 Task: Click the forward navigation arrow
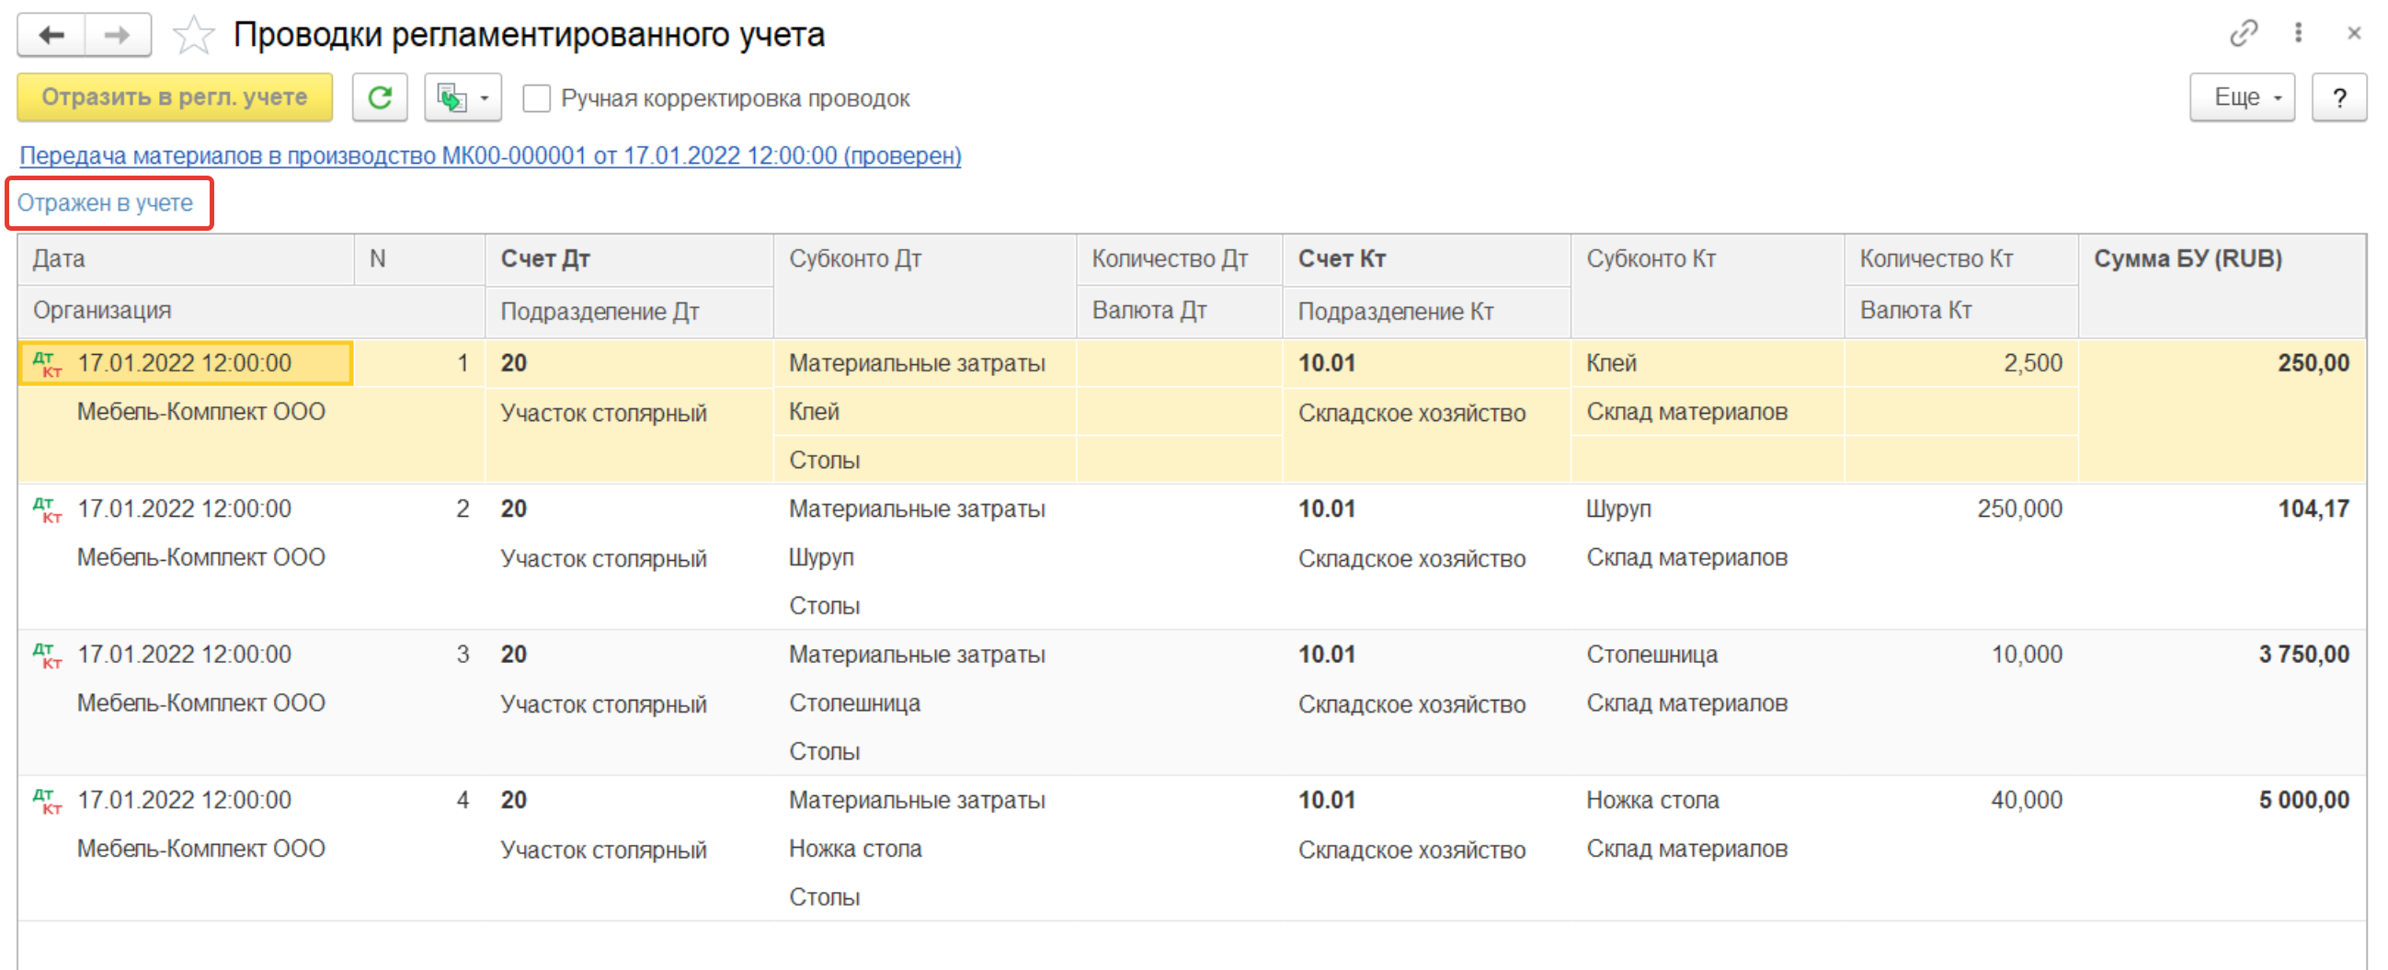118,35
